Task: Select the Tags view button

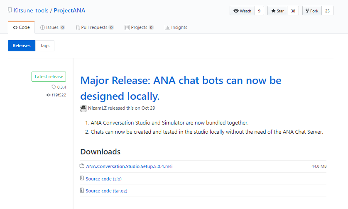Action: [45, 46]
